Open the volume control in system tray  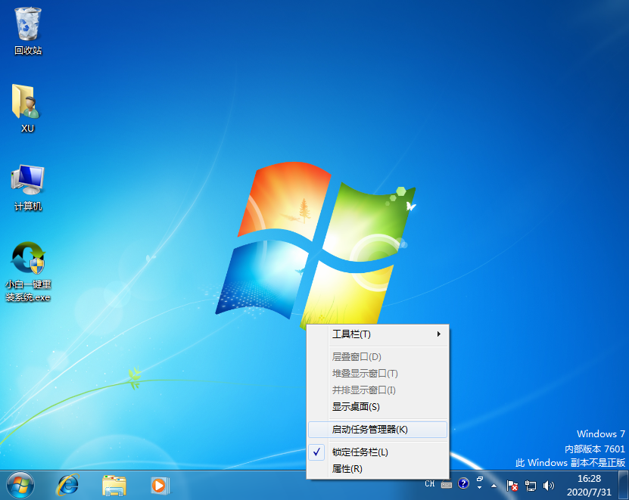[549, 486]
